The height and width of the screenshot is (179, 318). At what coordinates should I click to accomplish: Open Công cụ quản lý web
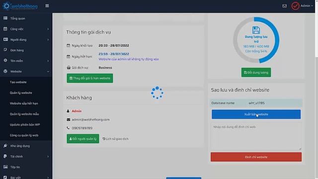point(24,135)
